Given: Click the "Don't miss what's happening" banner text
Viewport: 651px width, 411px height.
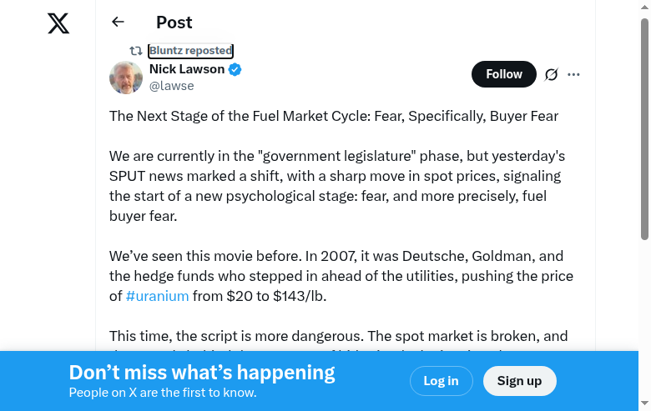Looking at the screenshot, I should pos(202,373).
